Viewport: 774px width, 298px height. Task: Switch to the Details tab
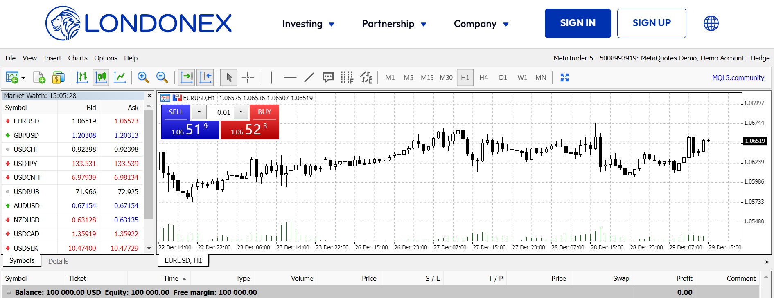tap(58, 261)
